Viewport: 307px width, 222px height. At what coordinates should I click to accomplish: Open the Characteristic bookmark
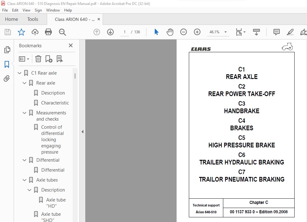coord(55,103)
